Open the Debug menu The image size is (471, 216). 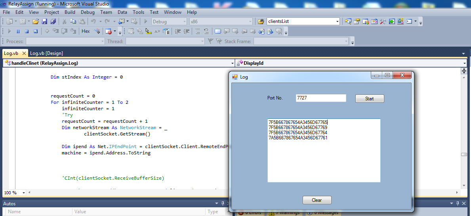point(88,12)
